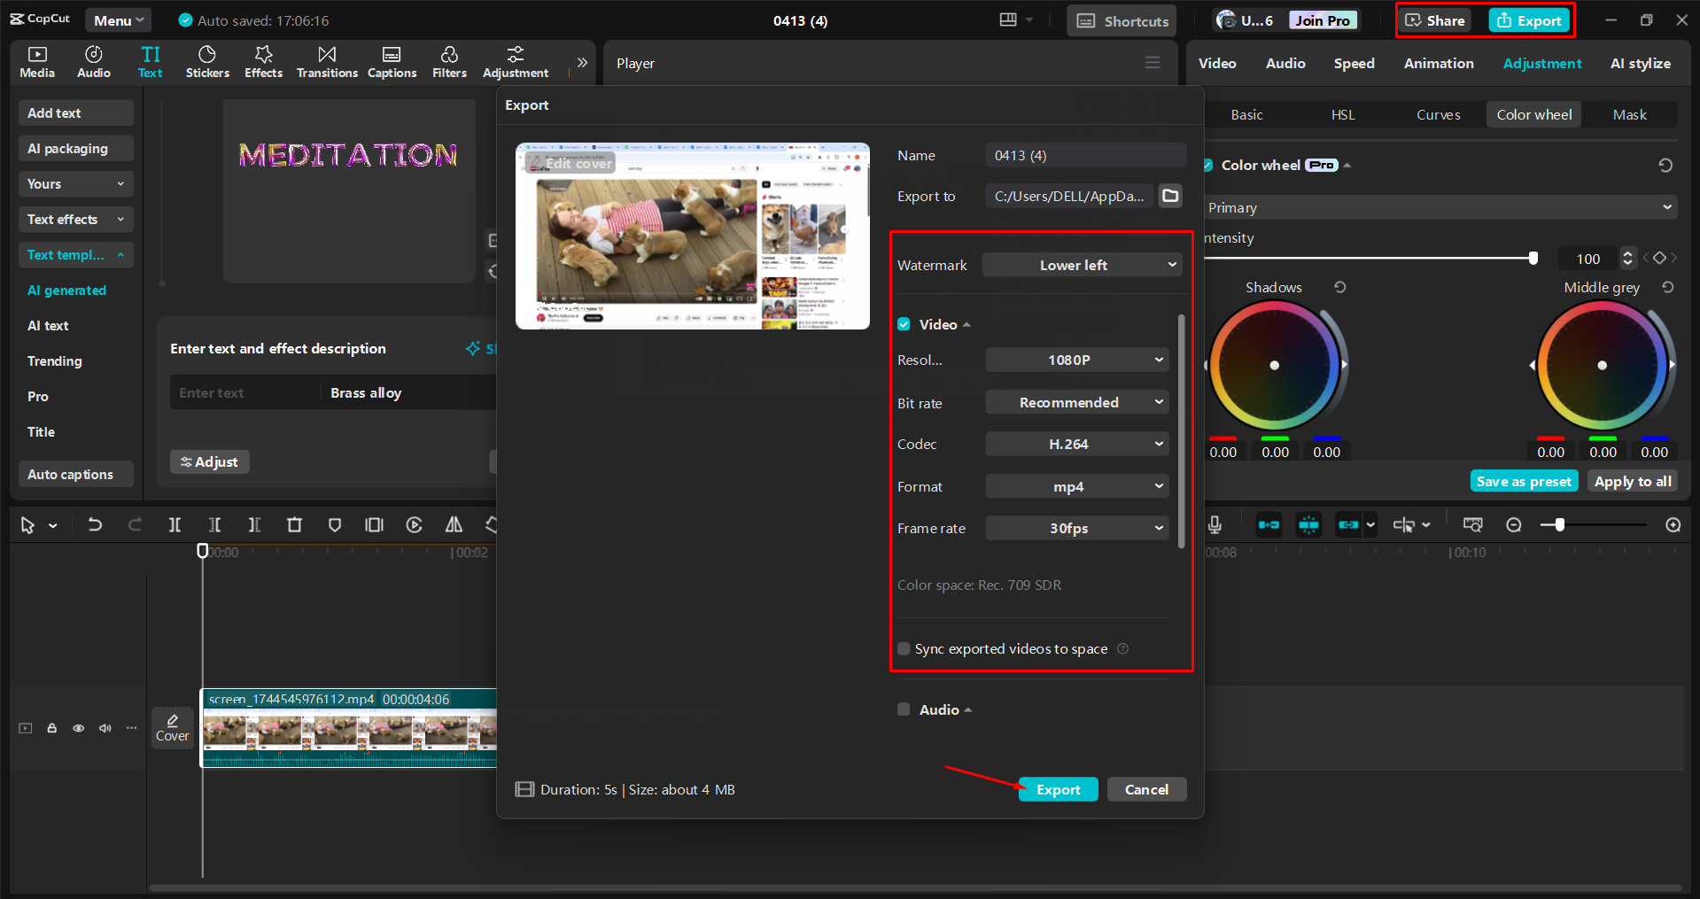
Task: Open the Watermark position dropdown
Action: coord(1081,264)
